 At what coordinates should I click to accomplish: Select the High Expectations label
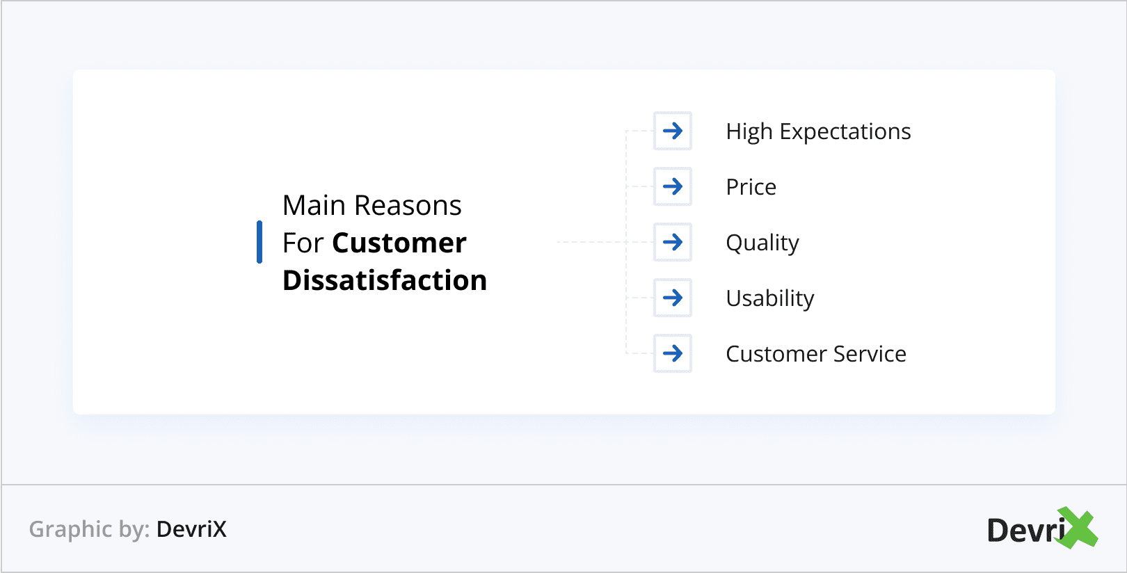[818, 131]
